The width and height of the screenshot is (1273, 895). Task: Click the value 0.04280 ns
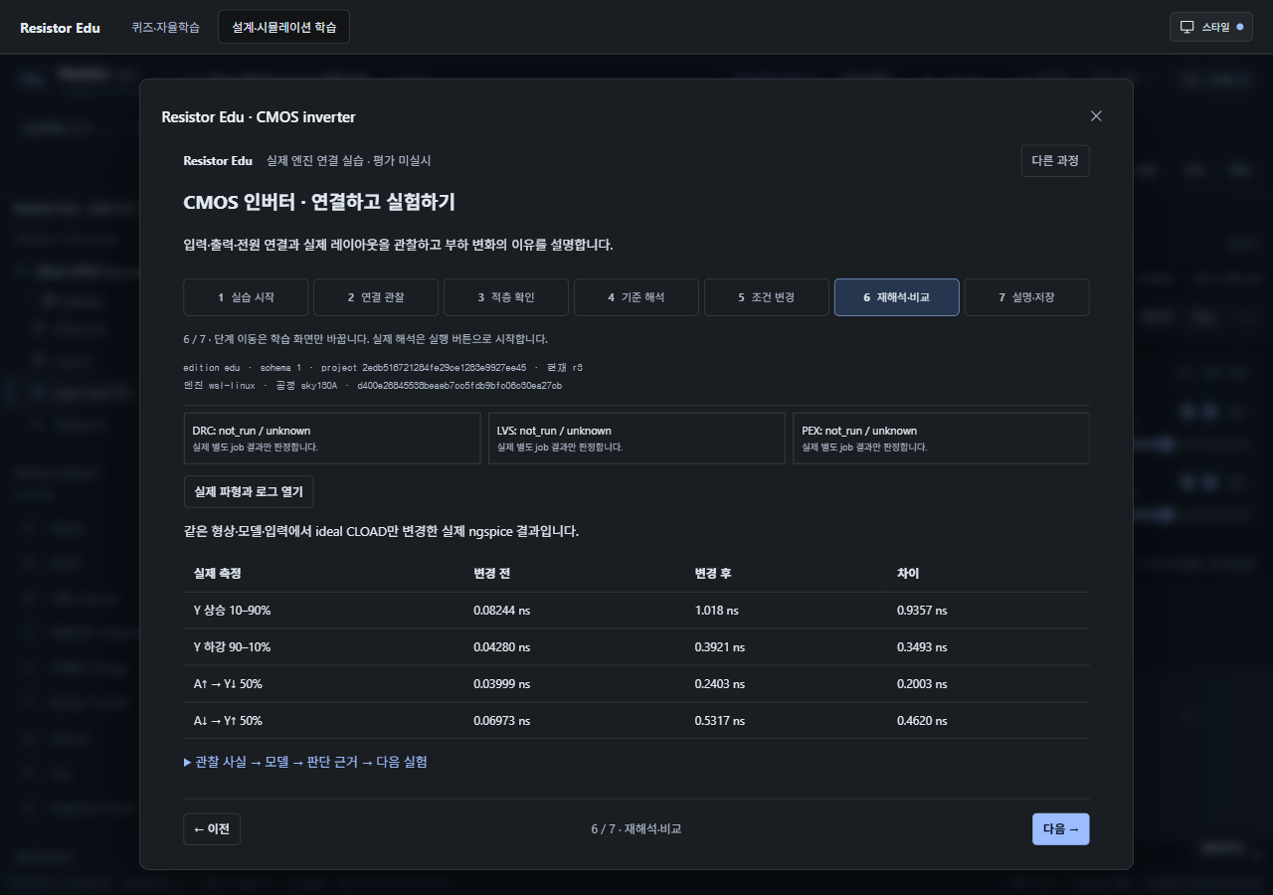pyautogui.click(x=502, y=647)
